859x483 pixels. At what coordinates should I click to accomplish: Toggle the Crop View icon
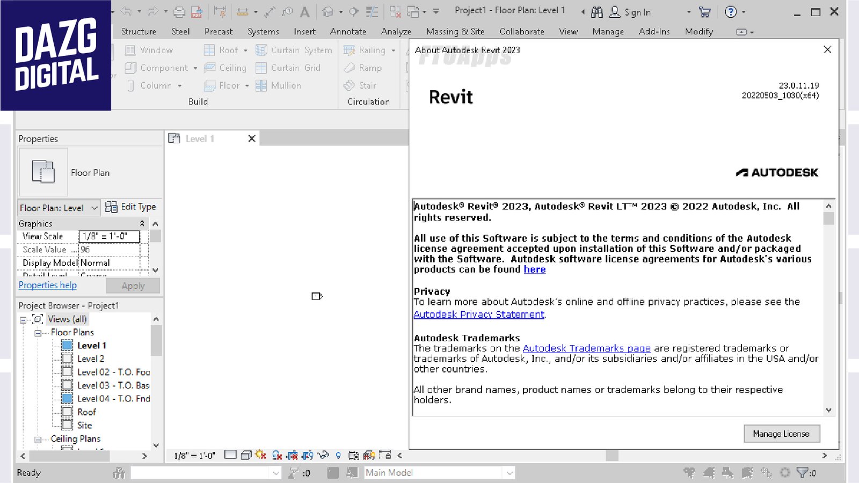[x=292, y=455]
